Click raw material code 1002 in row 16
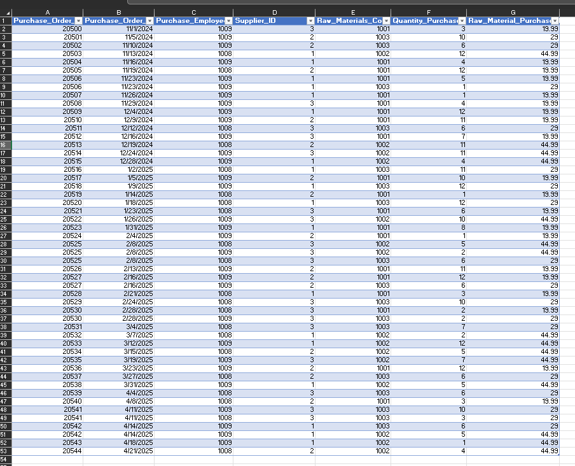575x466 pixels. [x=353, y=145]
